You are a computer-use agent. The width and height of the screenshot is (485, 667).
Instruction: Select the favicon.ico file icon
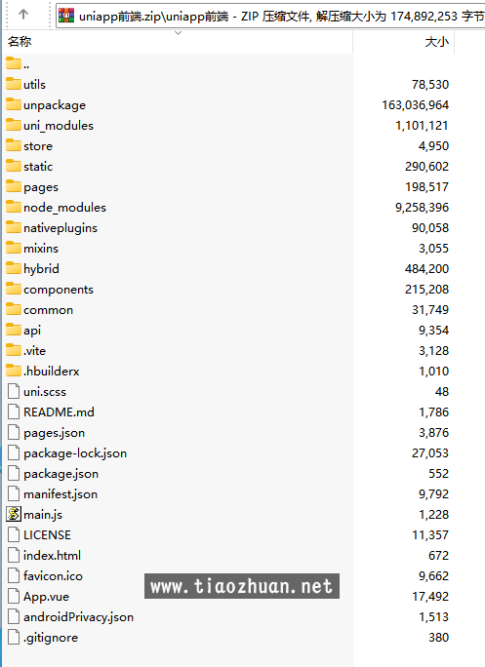click(x=14, y=575)
